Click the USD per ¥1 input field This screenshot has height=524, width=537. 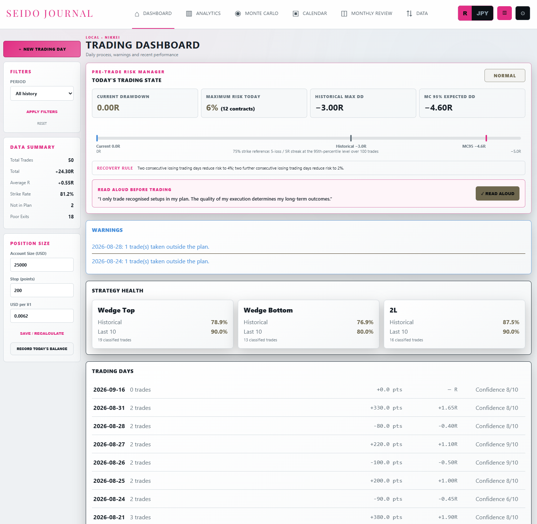(42, 316)
